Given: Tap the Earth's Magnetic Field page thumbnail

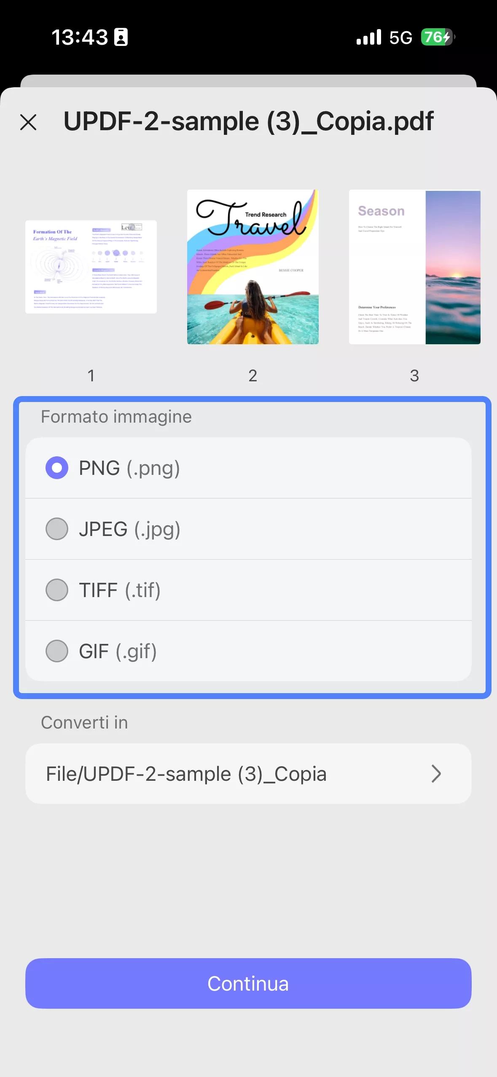Looking at the screenshot, I should (x=91, y=267).
